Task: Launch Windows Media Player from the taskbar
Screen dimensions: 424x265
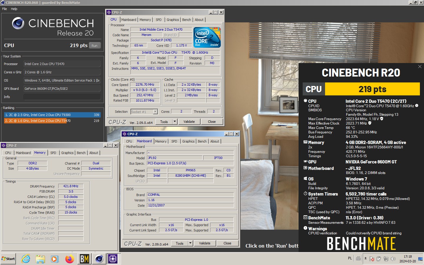Action: [55, 259]
